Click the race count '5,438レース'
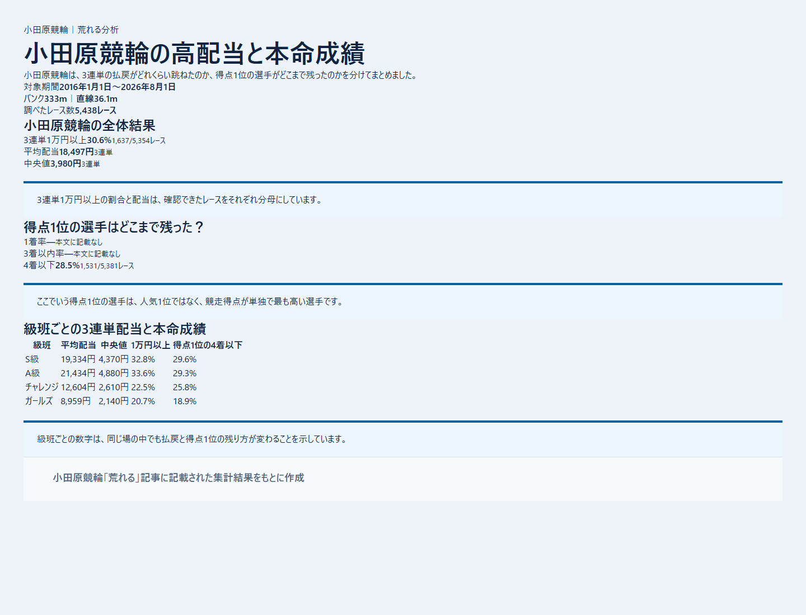The image size is (806, 615). [x=96, y=110]
